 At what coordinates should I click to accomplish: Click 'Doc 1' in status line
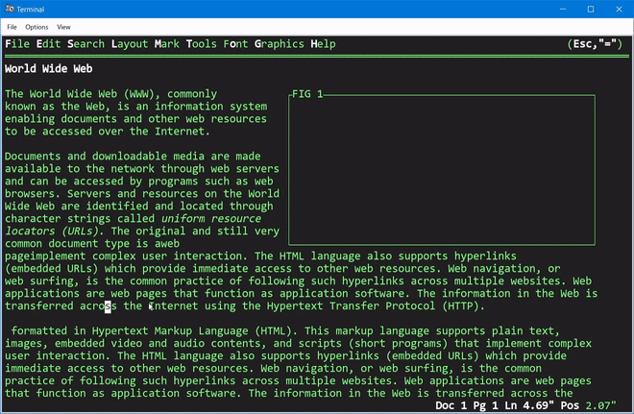point(451,405)
